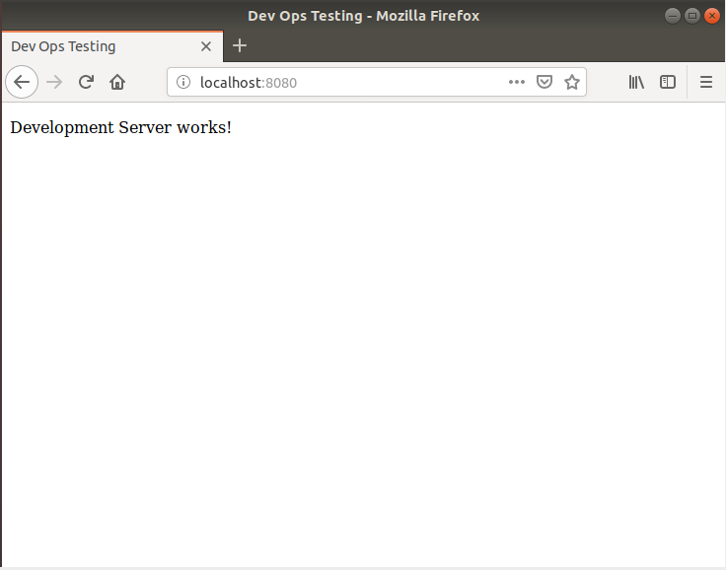Go back to the previous page
Image resolution: width=726 pixels, height=570 pixels.
point(22,83)
